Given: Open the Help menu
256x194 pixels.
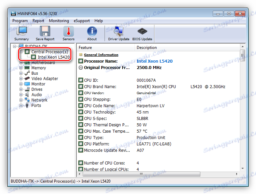Looking at the screenshot, I should [x=99, y=21].
